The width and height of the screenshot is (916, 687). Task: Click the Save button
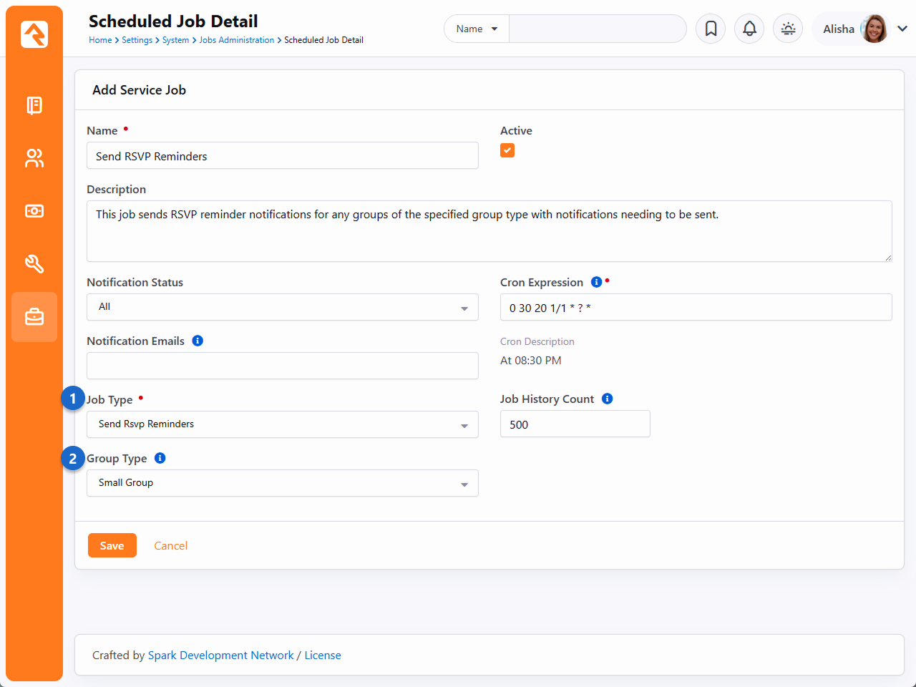pyautogui.click(x=112, y=545)
